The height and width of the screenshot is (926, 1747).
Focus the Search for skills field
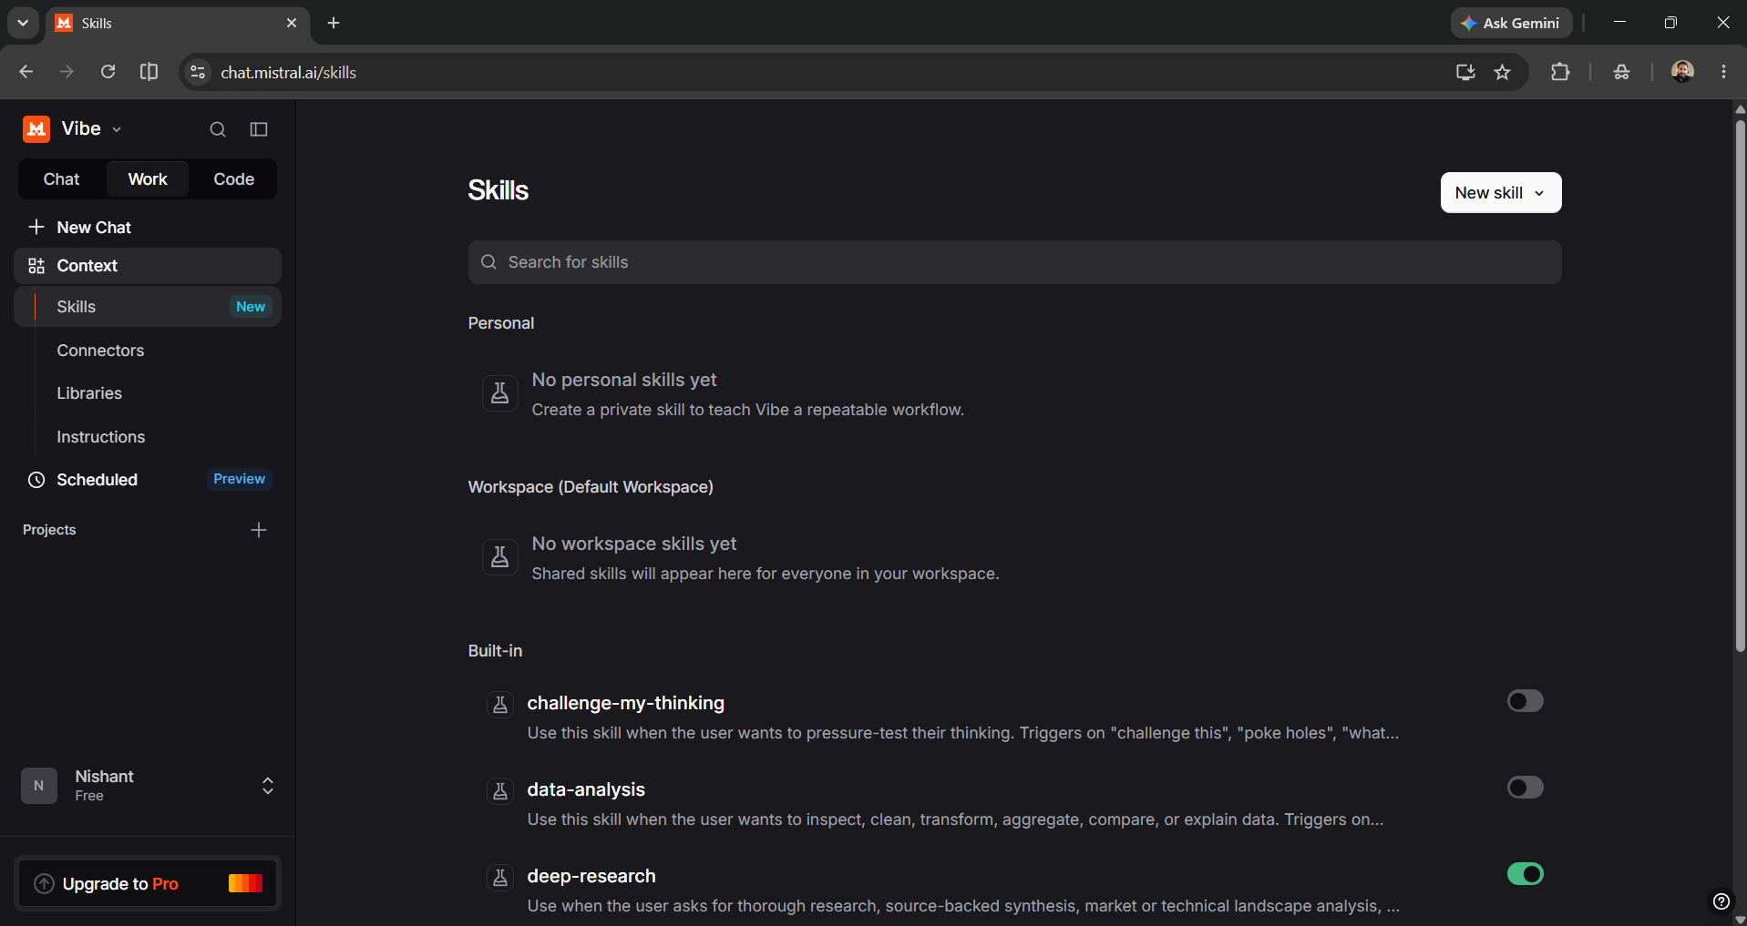[x=1014, y=262]
